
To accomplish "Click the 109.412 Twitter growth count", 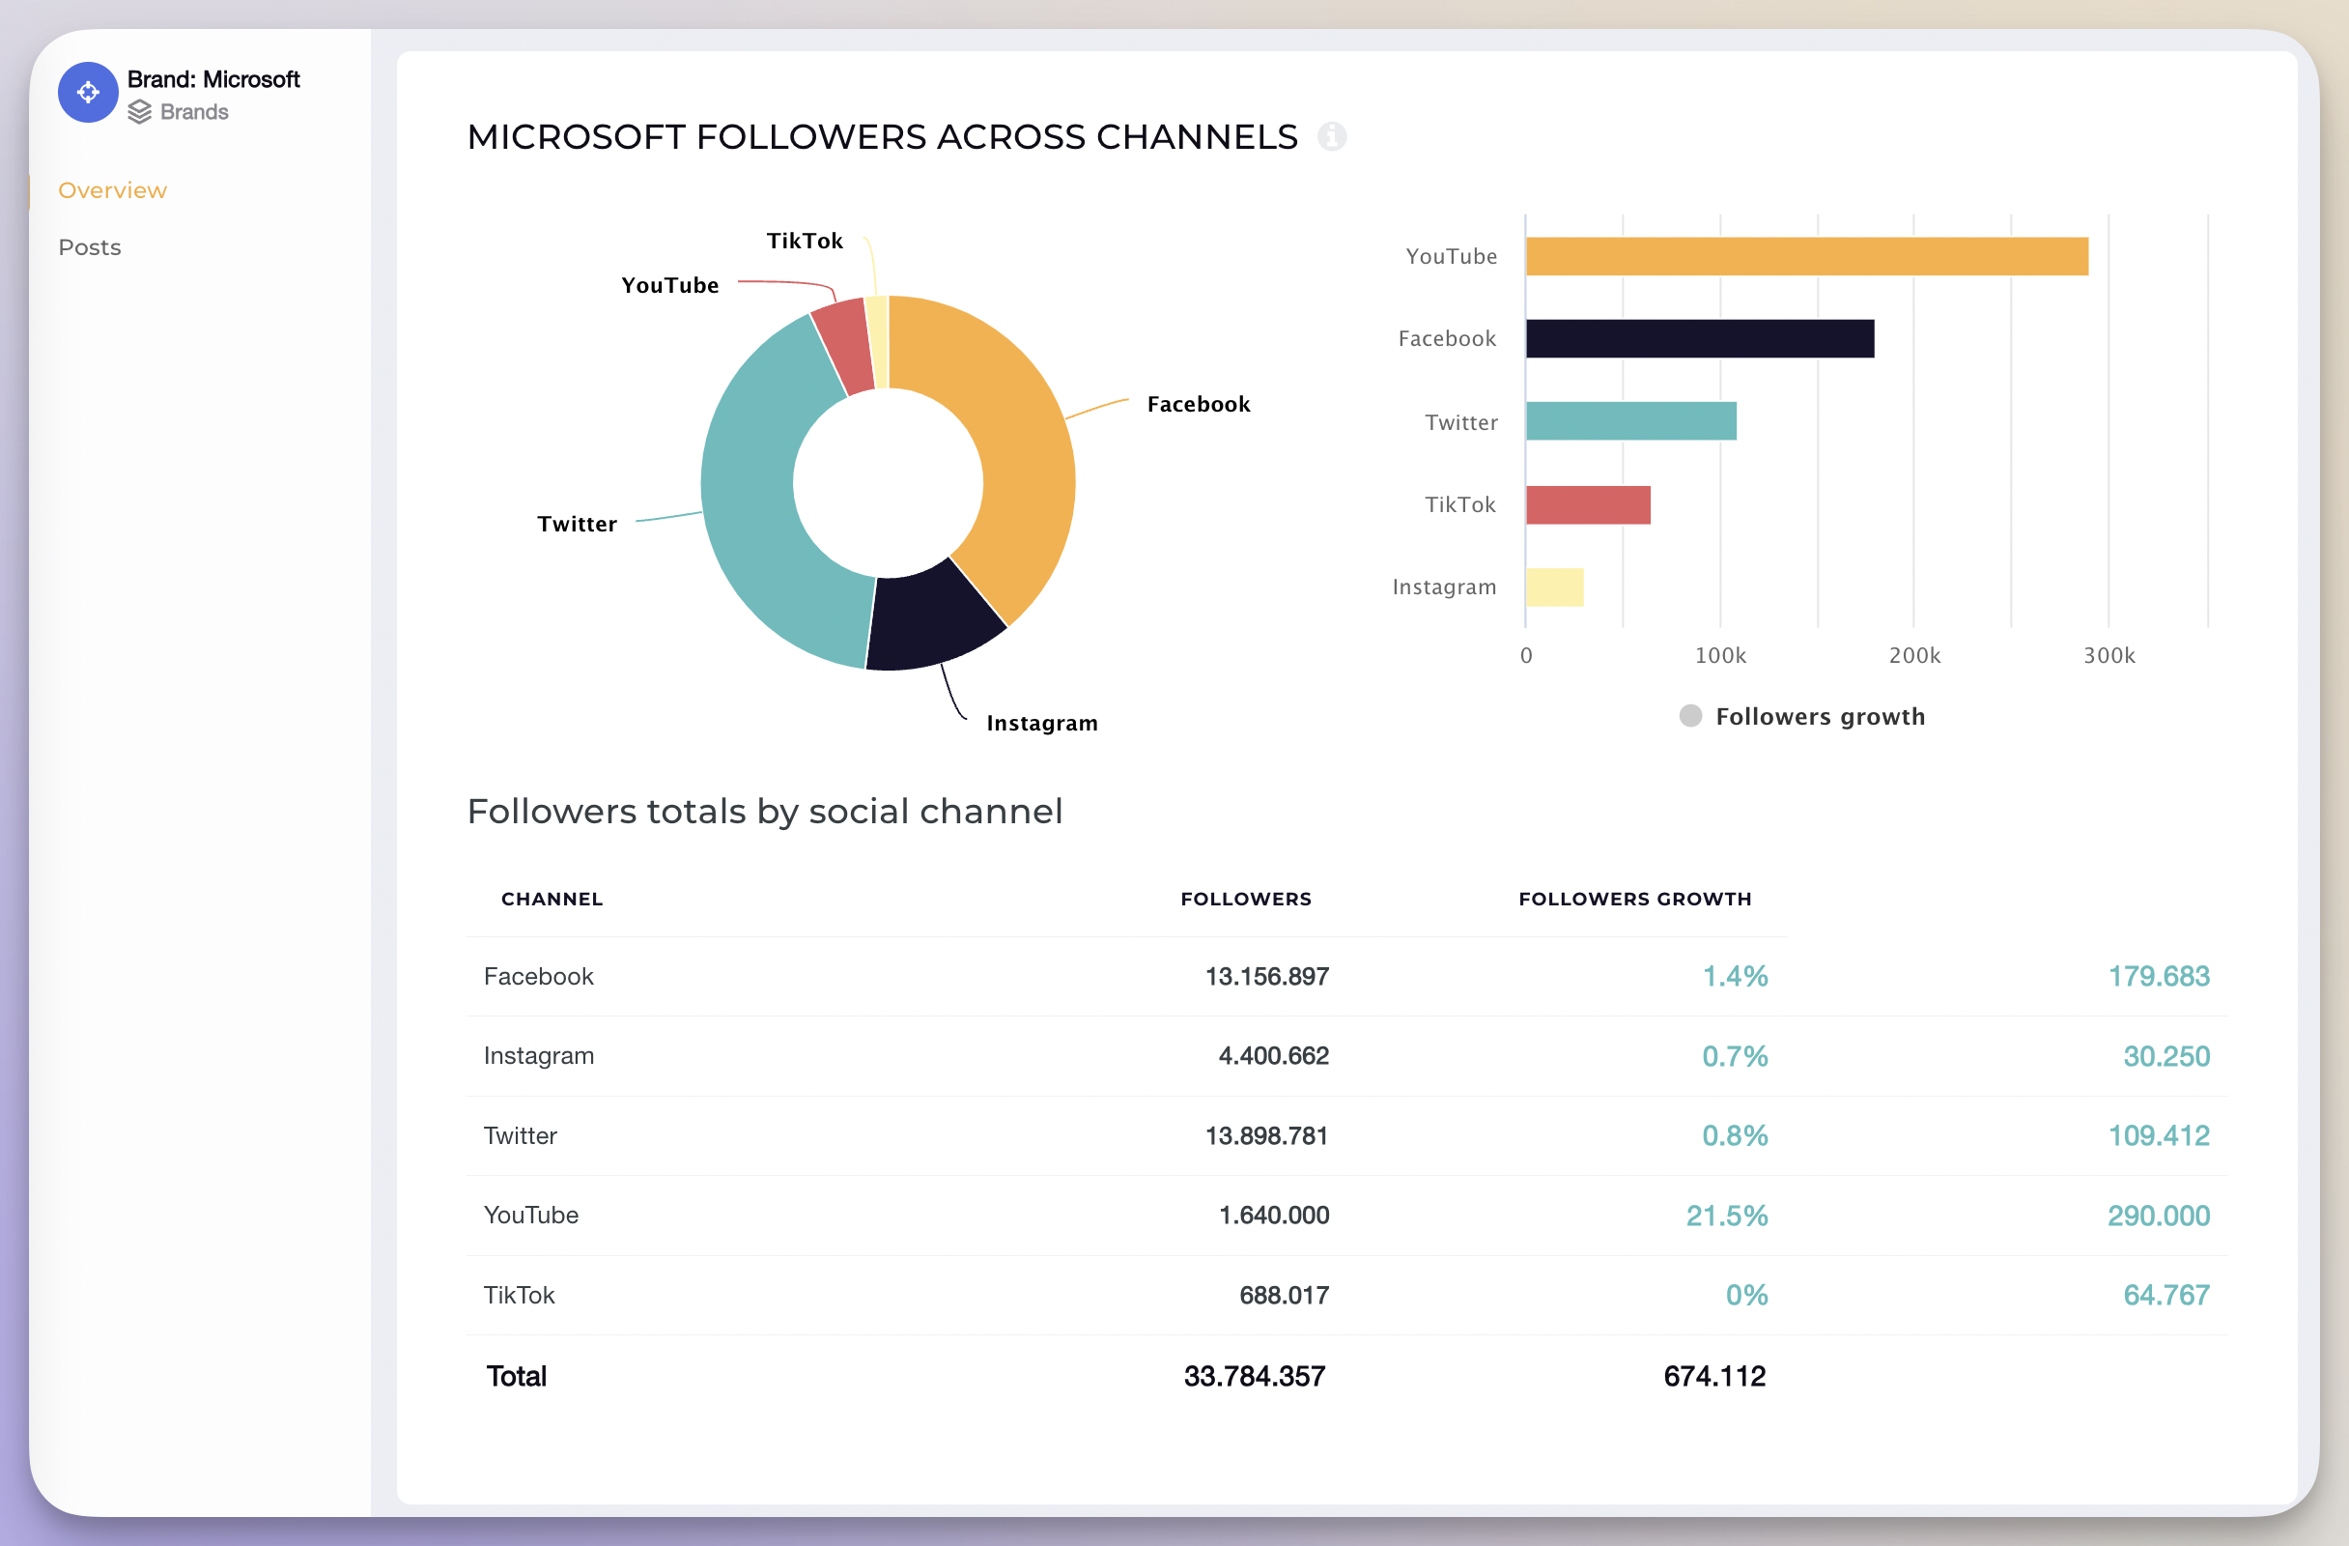I will point(2160,1136).
